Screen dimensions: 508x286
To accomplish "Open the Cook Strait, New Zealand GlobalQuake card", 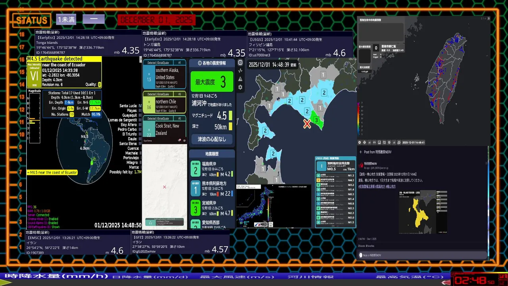I will [164, 126].
